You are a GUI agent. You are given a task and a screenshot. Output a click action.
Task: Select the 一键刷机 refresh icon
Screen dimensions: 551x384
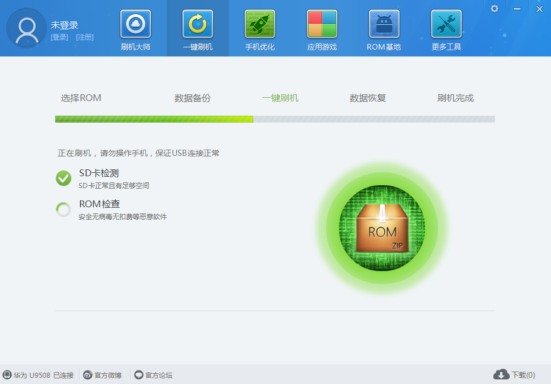pos(198,24)
